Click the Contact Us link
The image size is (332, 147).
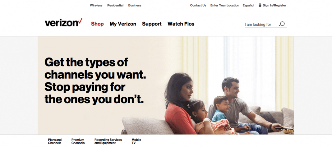(x=198, y=5)
